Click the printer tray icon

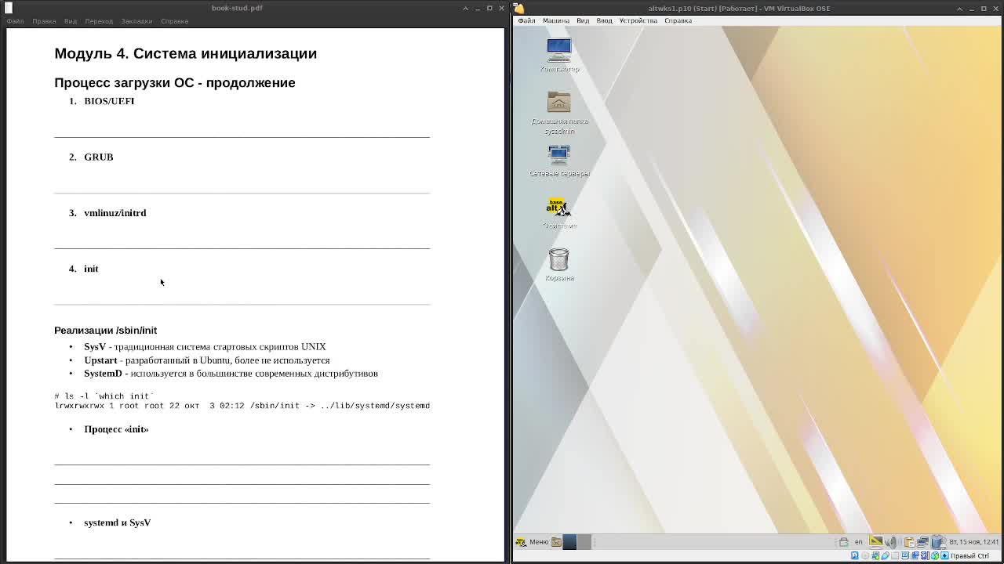pos(843,541)
